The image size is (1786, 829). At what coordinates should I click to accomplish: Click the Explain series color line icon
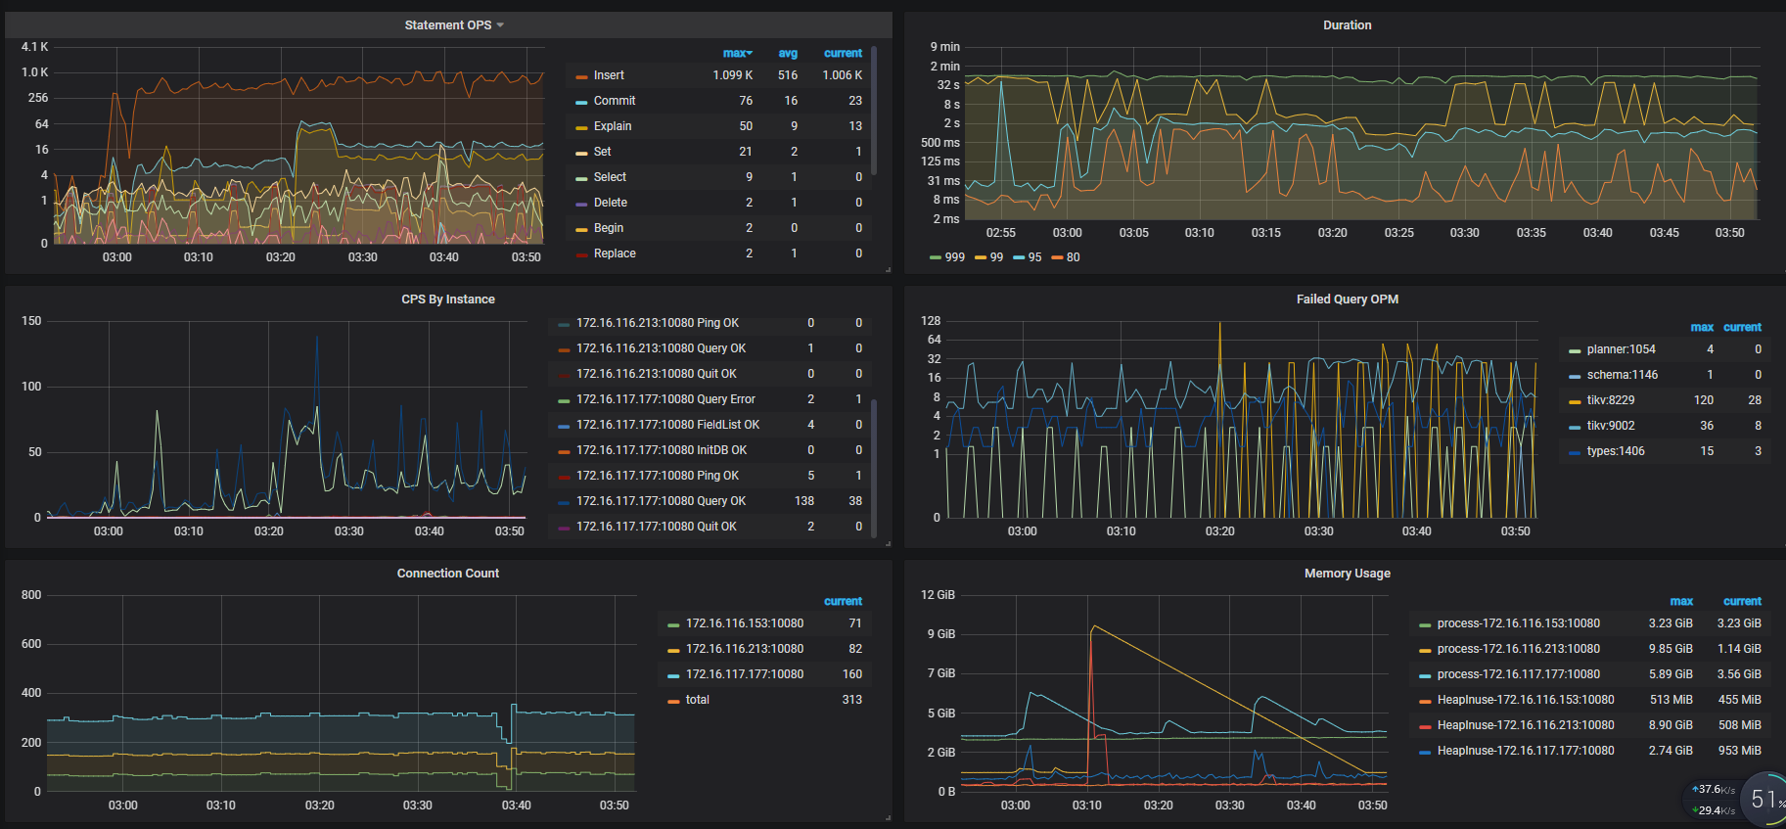coord(581,127)
